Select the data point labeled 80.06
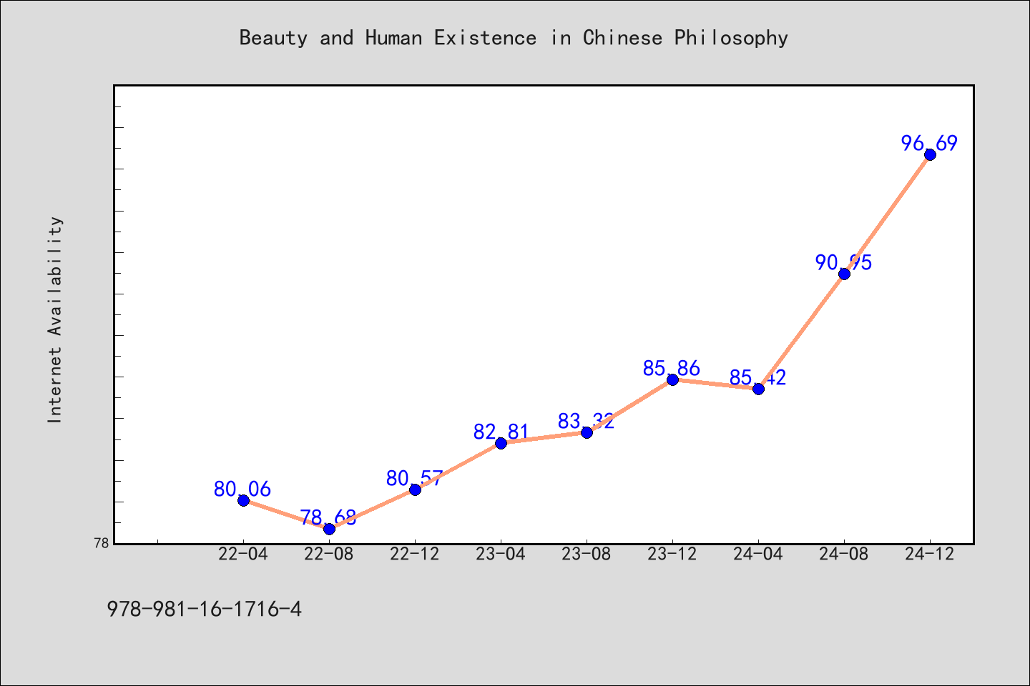1030x686 pixels. click(x=243, y=500)
